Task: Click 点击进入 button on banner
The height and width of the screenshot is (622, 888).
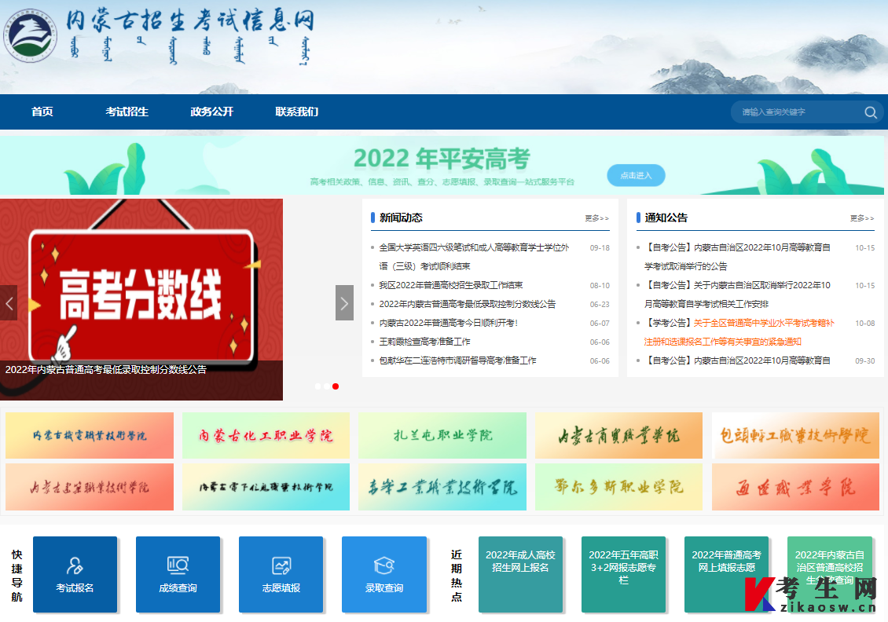Action: pyautogui.click(x=636, y=175)
